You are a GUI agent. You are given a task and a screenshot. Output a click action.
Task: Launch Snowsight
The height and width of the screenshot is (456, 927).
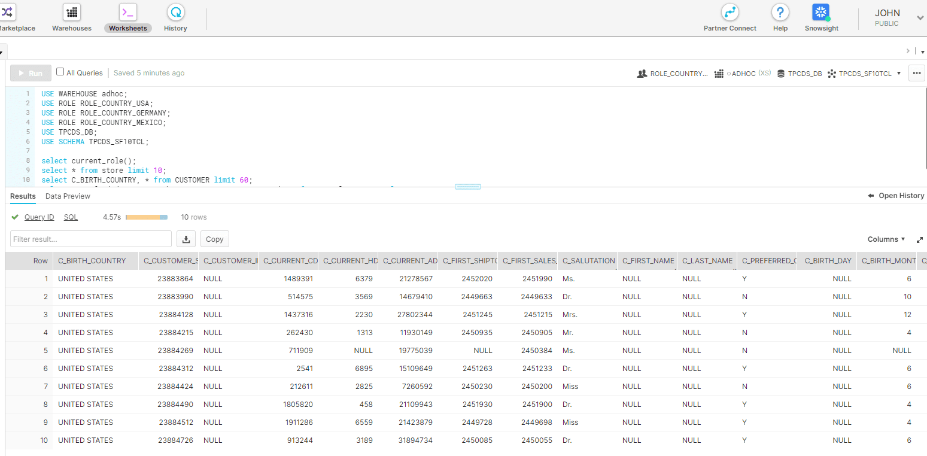821,18
